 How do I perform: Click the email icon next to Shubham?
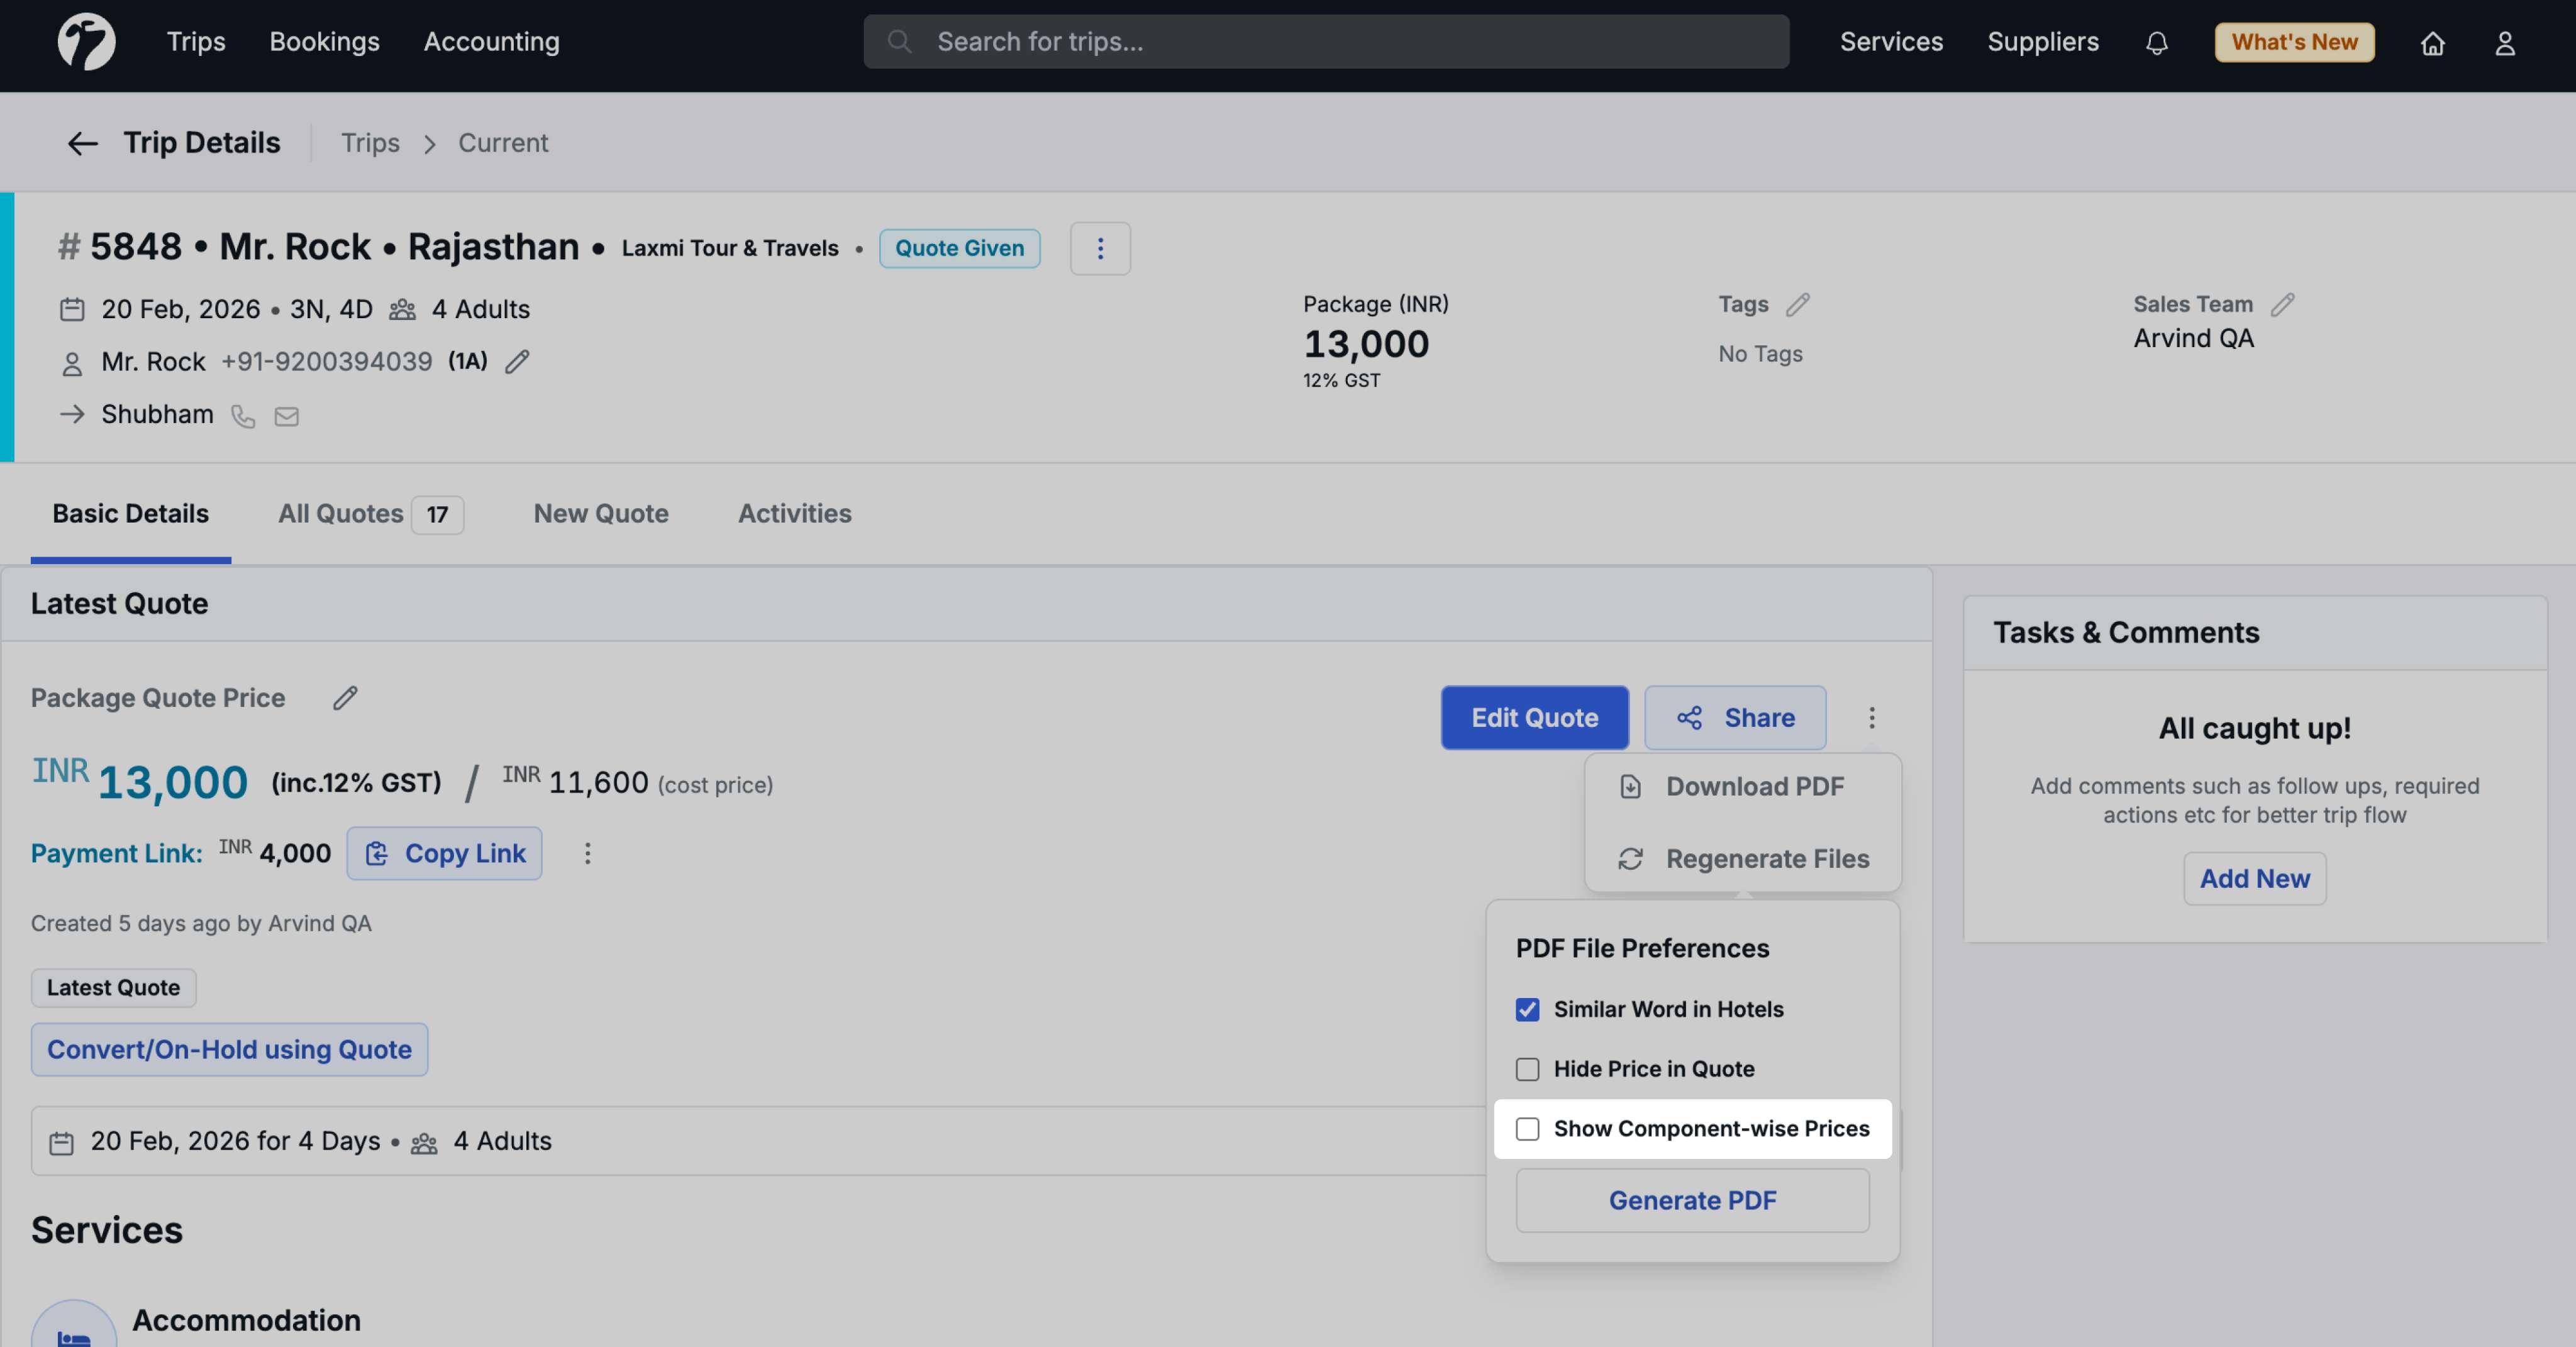287,416
